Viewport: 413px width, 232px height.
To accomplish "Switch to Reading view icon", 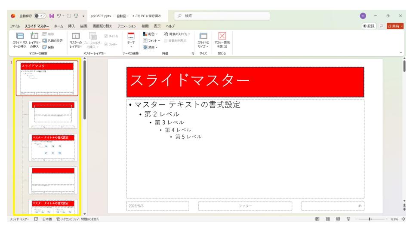I will (x=338, y=219).
